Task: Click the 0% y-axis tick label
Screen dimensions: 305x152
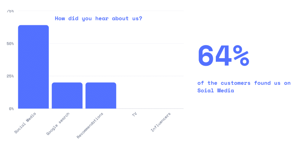Action: [x=11, y=109]
